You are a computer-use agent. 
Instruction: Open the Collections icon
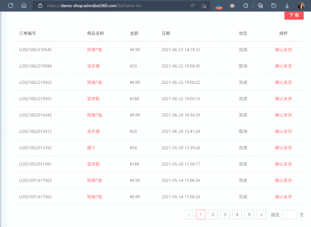[261, 5]
